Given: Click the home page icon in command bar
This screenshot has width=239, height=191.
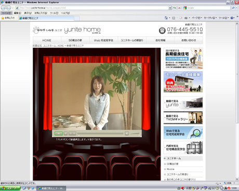Looking at the screenshot, I should click(166, 18).
